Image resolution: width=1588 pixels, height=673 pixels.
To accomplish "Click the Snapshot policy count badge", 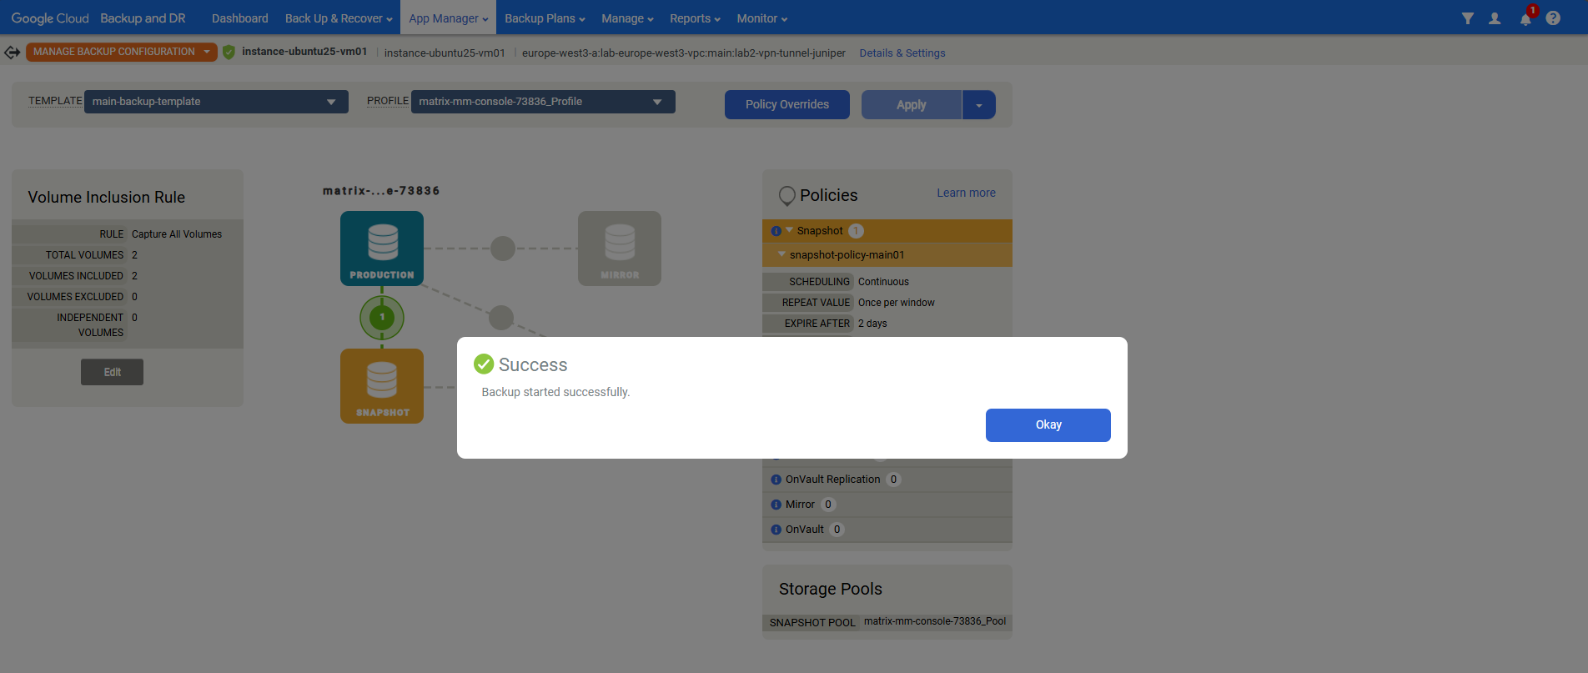I will [x=856, y=231].
